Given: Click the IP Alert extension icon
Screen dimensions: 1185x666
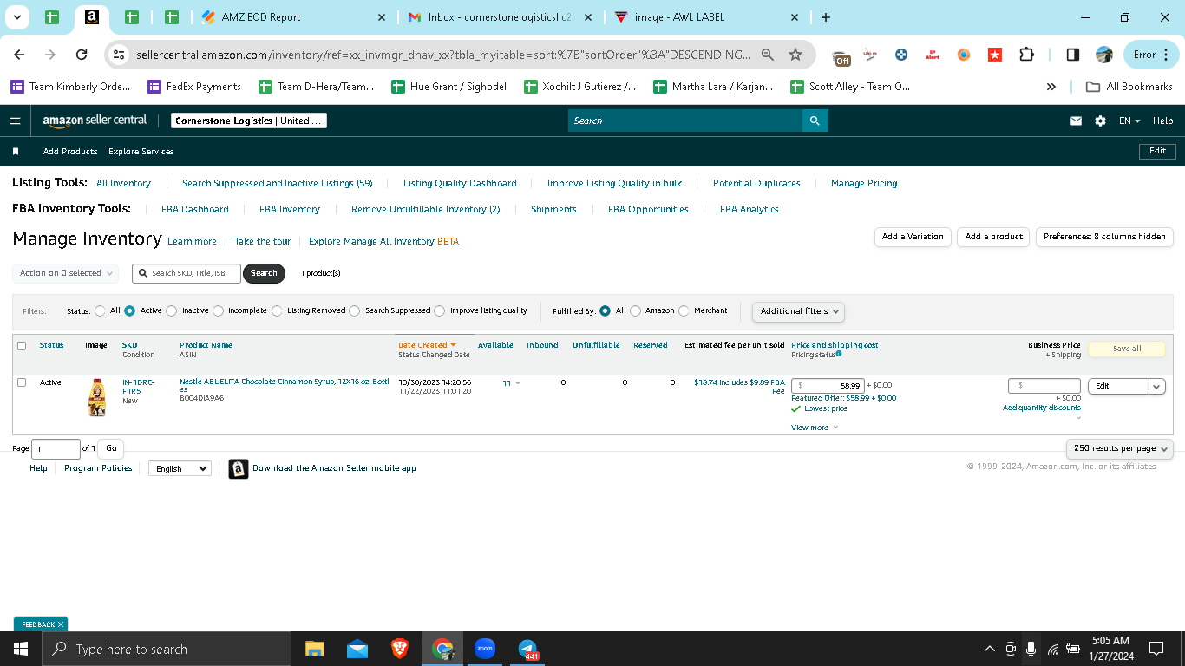Looking at the screenshot, I should (x=933, y=55).
